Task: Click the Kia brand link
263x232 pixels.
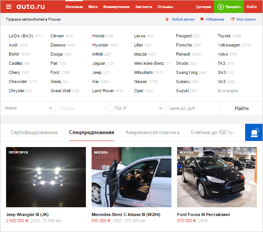Action: tap(95, 82)
